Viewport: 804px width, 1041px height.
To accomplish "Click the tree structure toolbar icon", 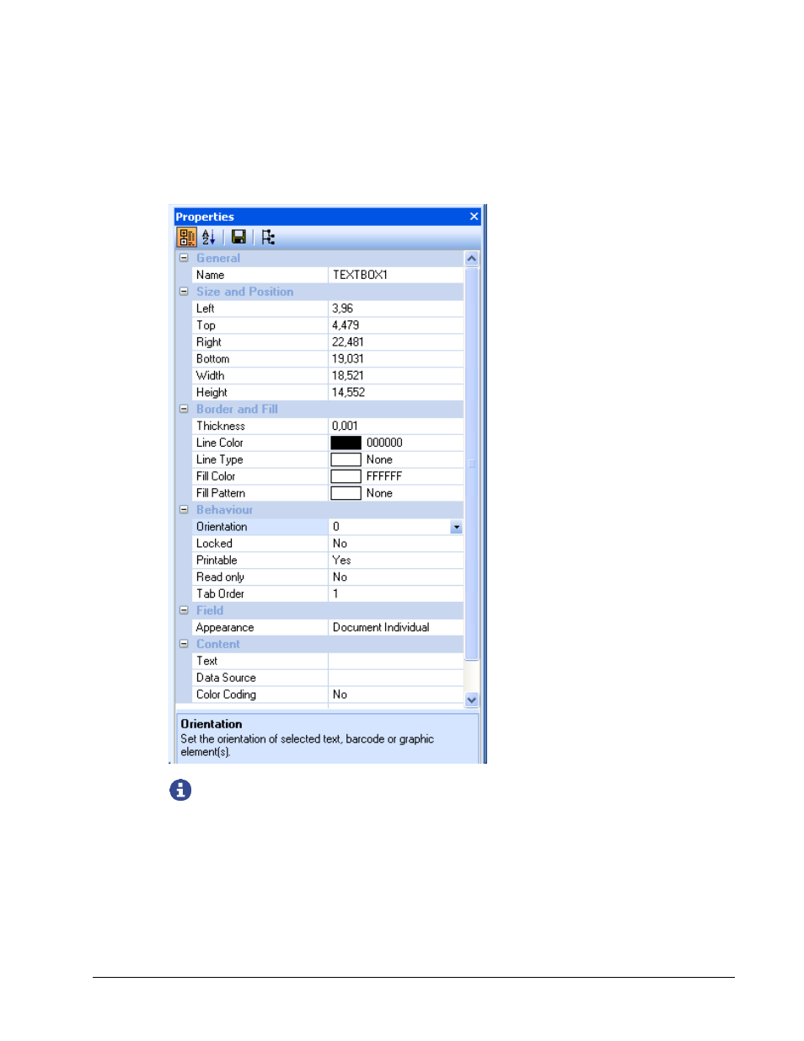I will (x=268, y=238).
